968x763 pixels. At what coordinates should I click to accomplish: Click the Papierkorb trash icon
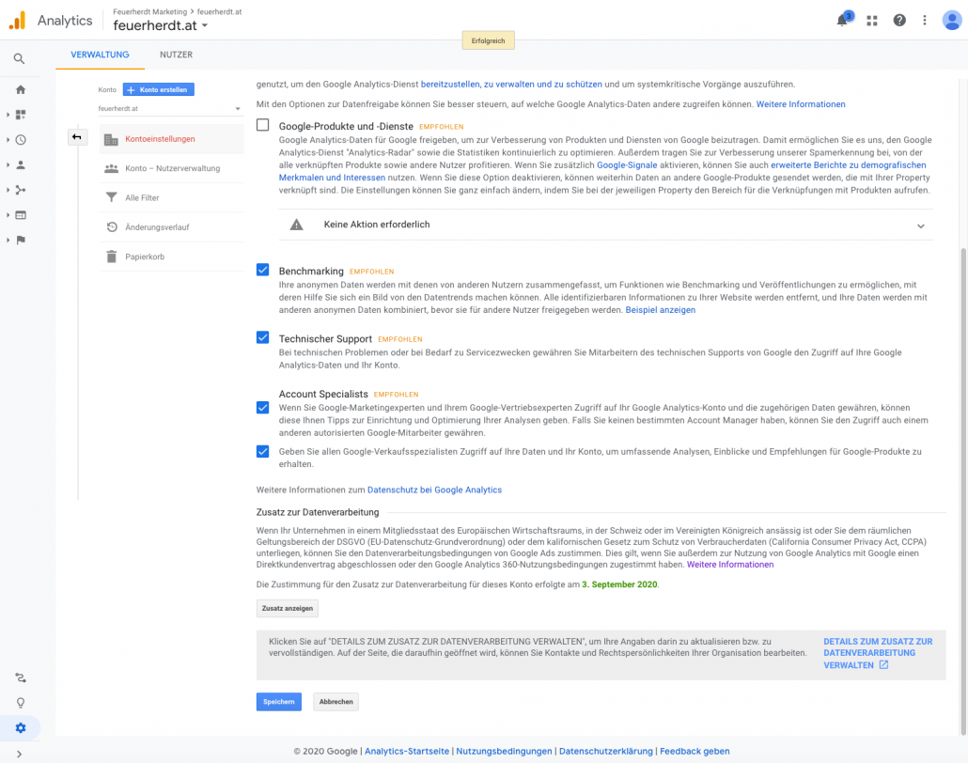pos(111,257)
